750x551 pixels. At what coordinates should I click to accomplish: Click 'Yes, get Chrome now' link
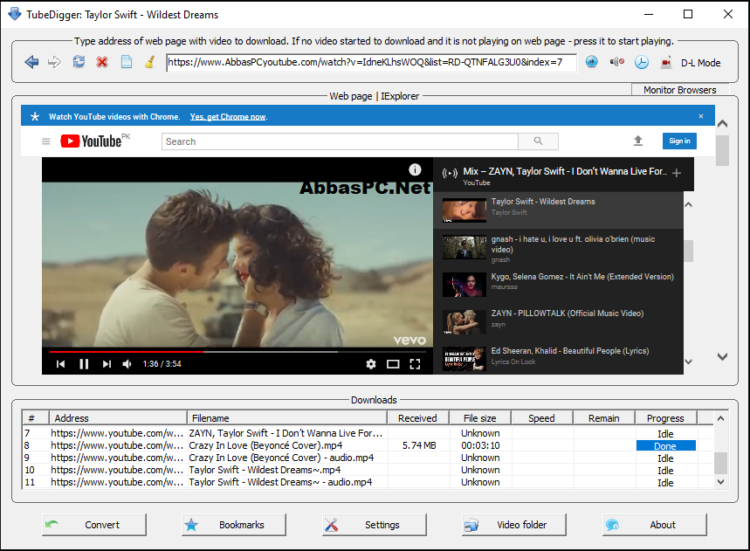coord(228,117)
